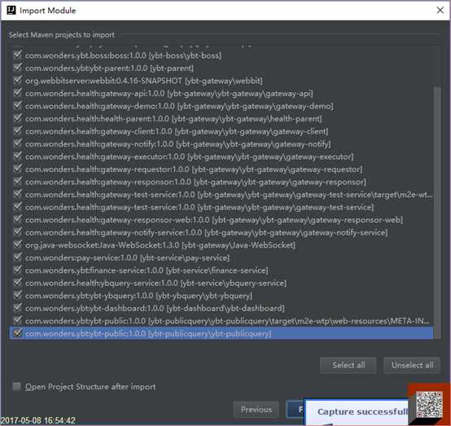Screen dimensions: 451x426
Task: Toggle the health-parent:1.0.0 checkbox
Action: pyautogui.click(x=18, y=118)
